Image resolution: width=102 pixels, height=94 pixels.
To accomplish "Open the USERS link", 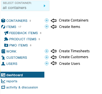I will click(12, 64).
